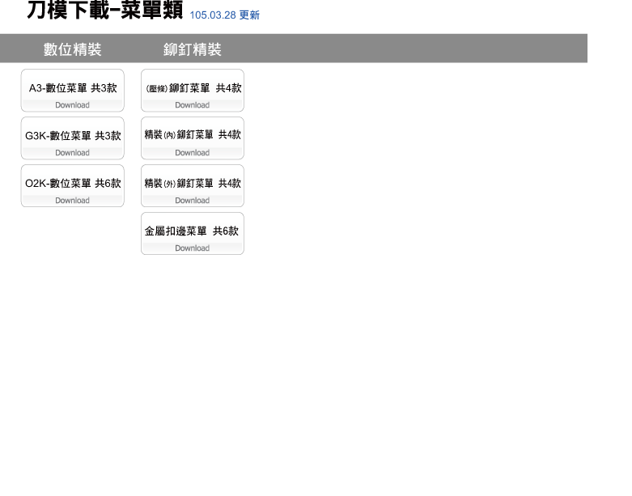
Task: Select the 數位精裝 column header
Action: [73, 49]
